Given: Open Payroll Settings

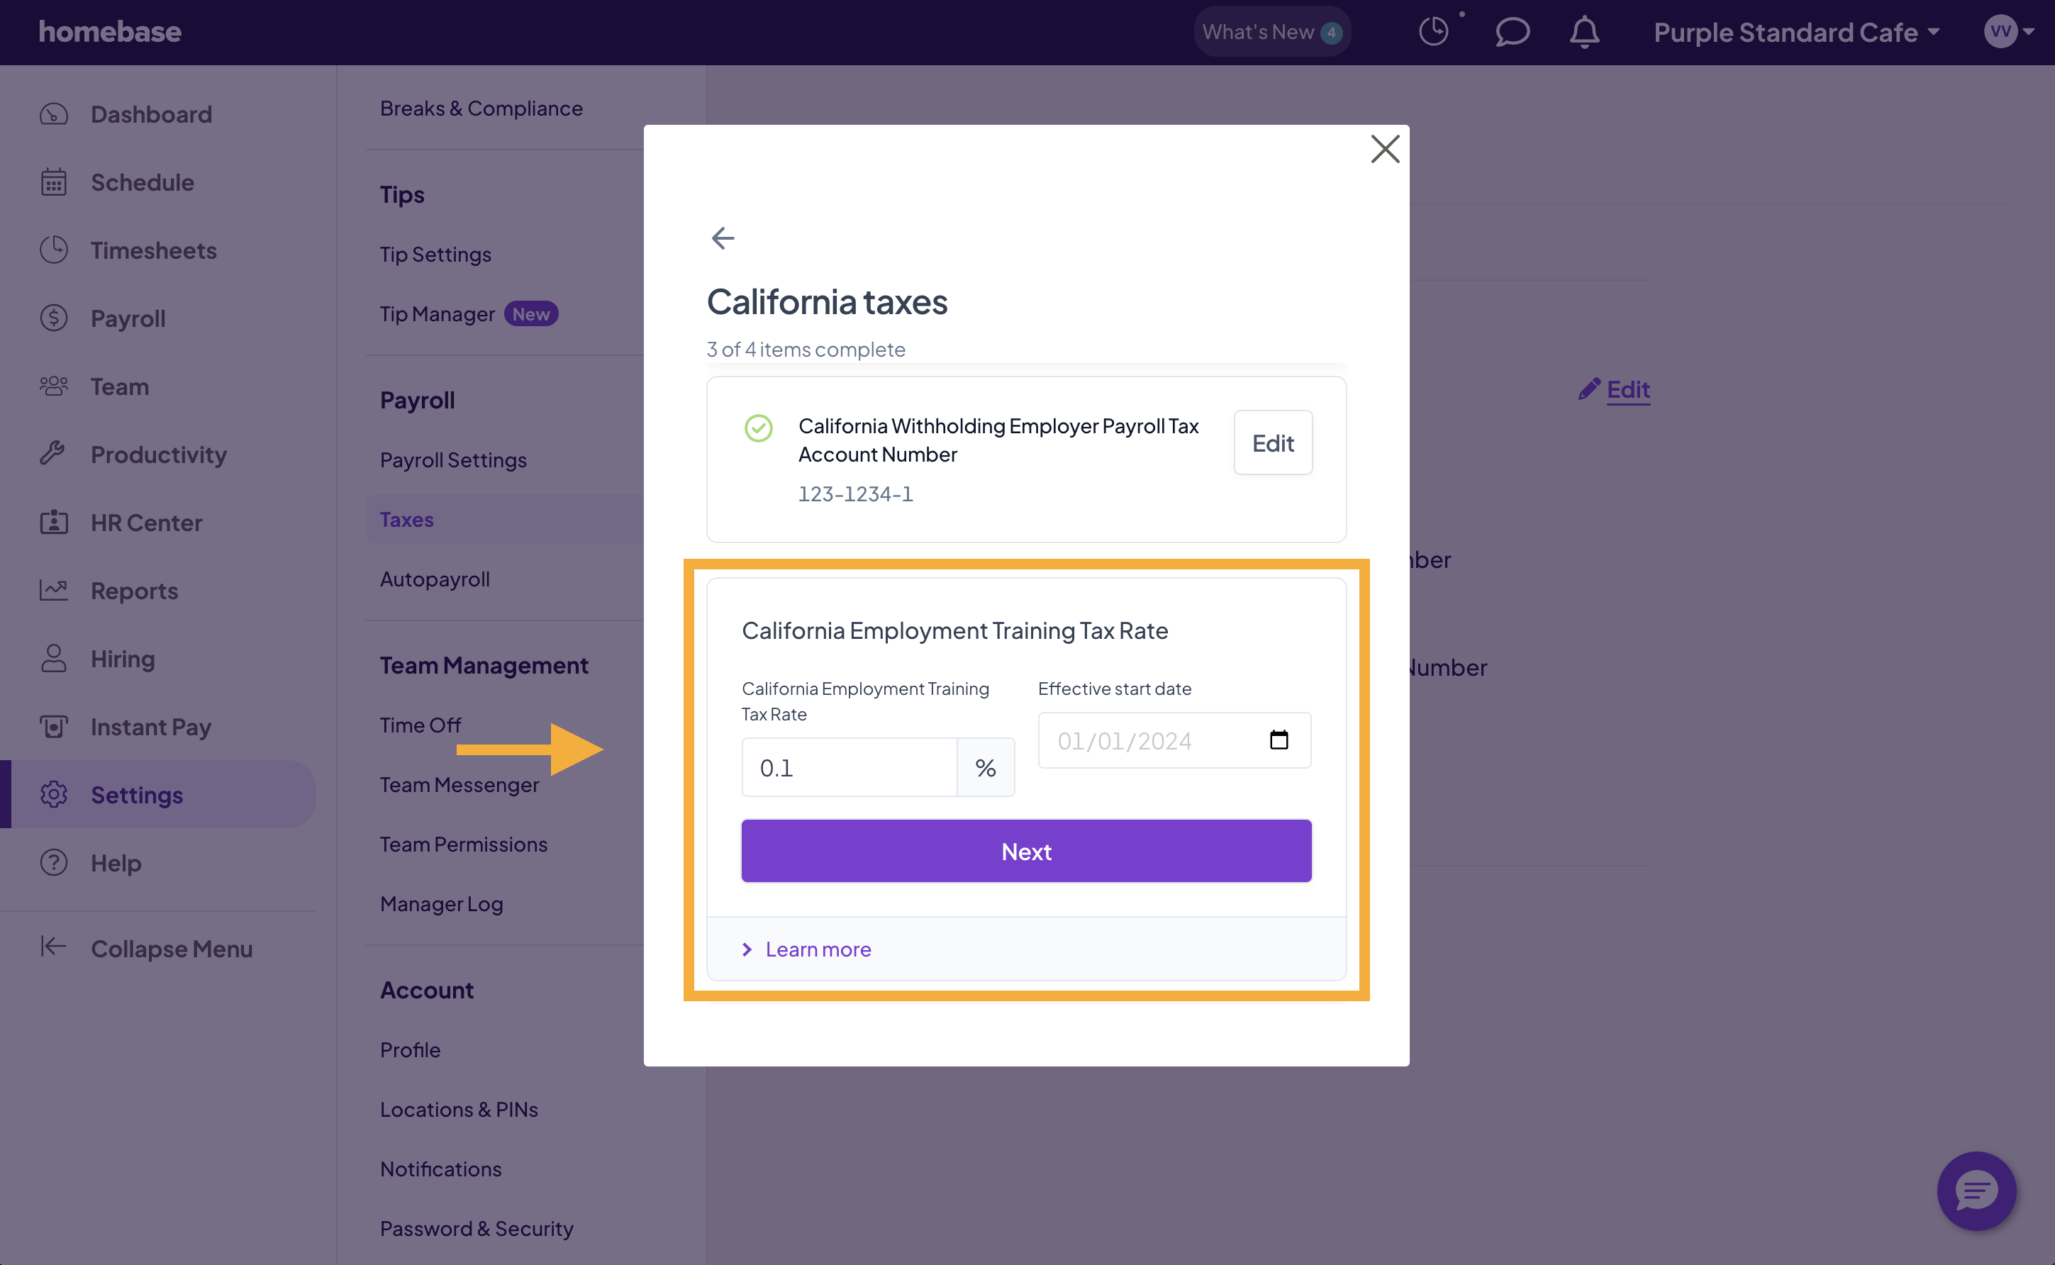Looking at the screenshot, I should tap(452, 459).
